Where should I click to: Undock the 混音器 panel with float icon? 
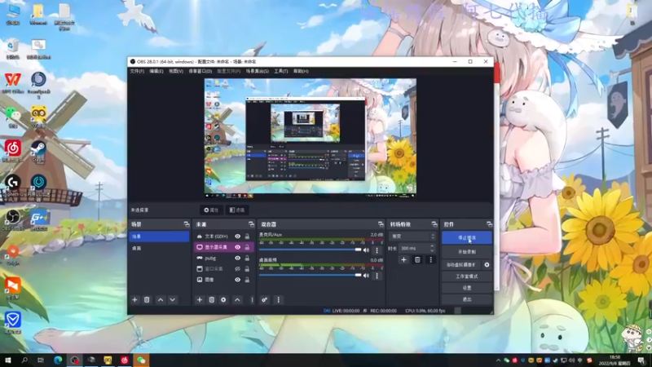[x=381, y=224]
